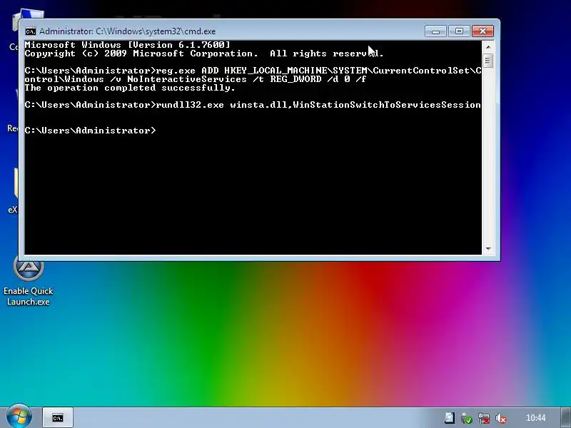Maximize the cmd.exe window
571x428 pixels.
[x=459, y=31]
